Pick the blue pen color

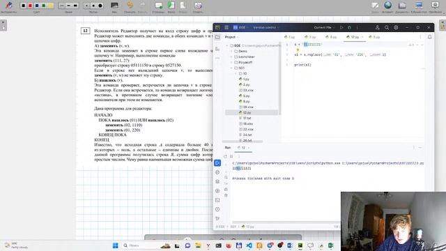point(37,6)
